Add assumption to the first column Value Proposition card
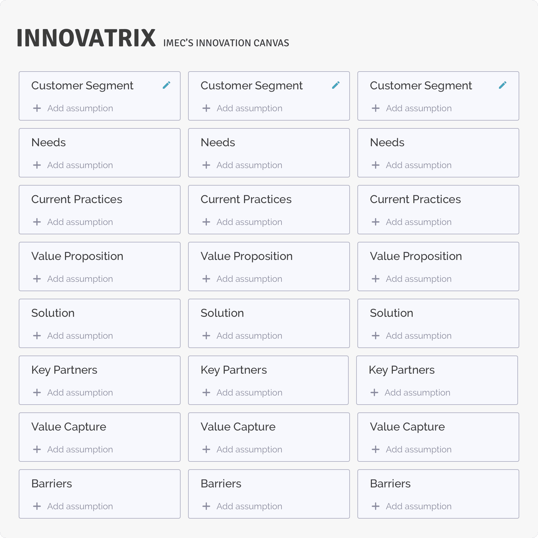Viewport: 538px width, 538px height. point(80,279)
